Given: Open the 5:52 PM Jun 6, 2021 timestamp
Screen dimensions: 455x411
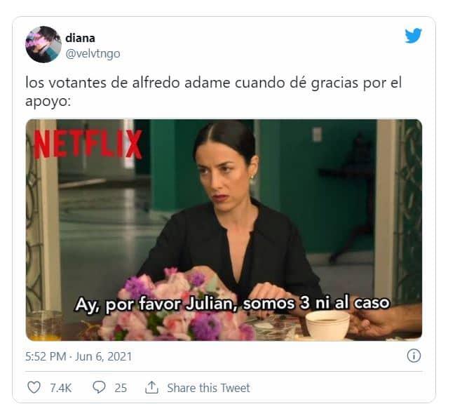Looking at the screenshot, I should tap(79, 356).
